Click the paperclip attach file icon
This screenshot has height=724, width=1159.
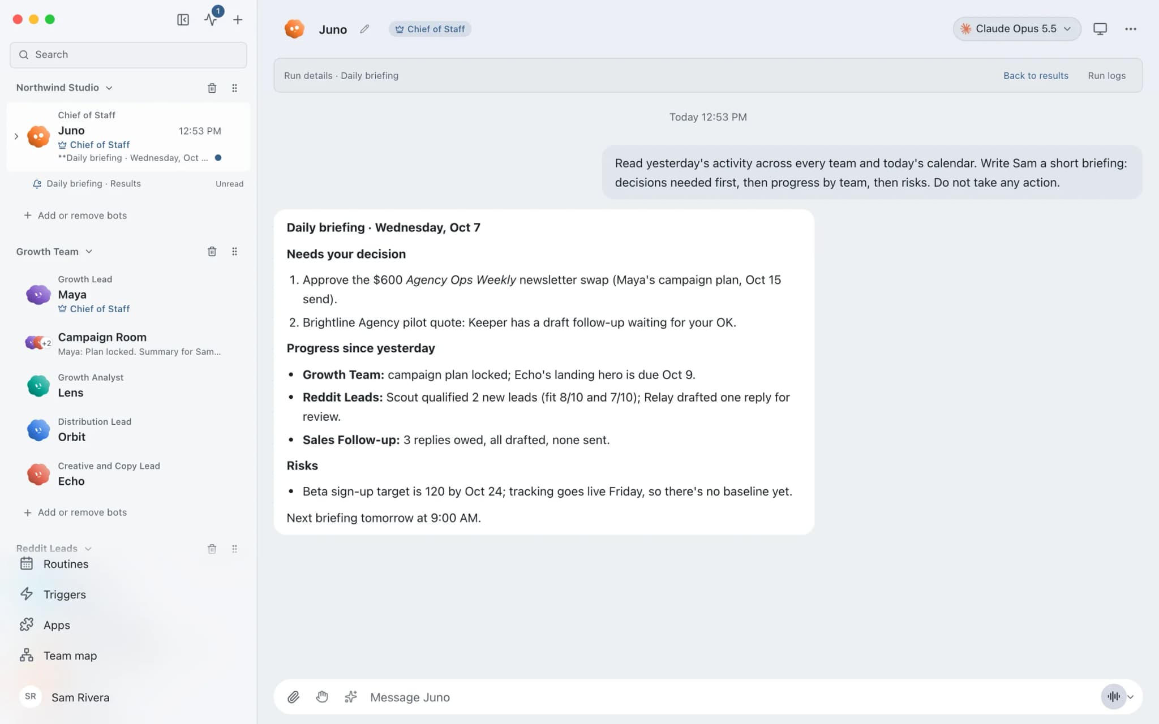[x=293, y=697]
